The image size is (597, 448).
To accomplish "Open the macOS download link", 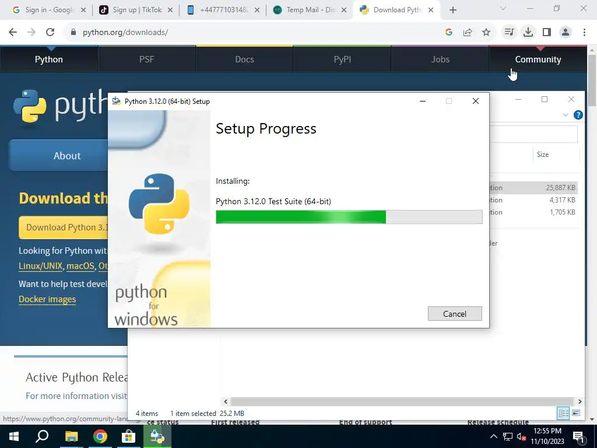I will click(80, 266).
